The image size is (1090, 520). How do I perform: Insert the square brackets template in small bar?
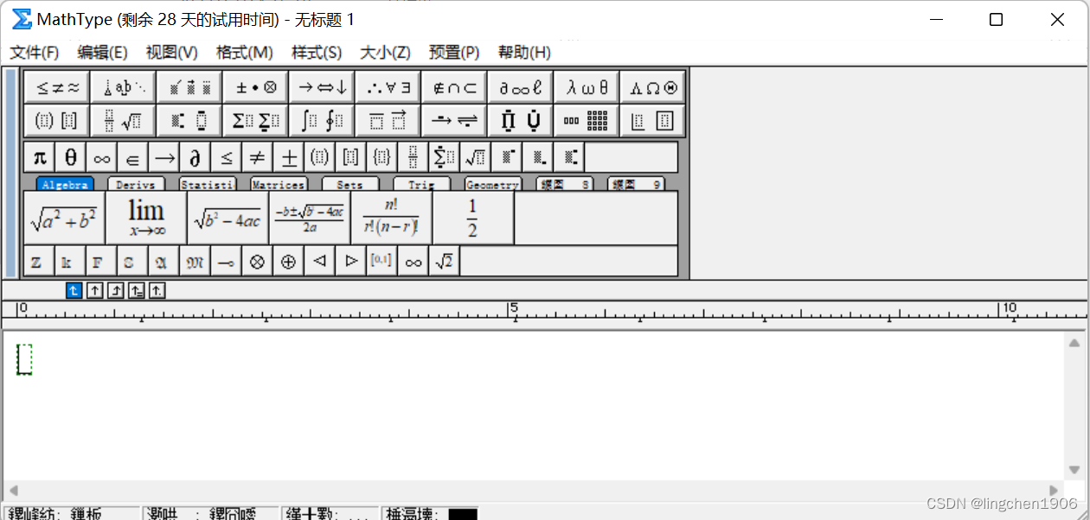click(x=350, y=157)
